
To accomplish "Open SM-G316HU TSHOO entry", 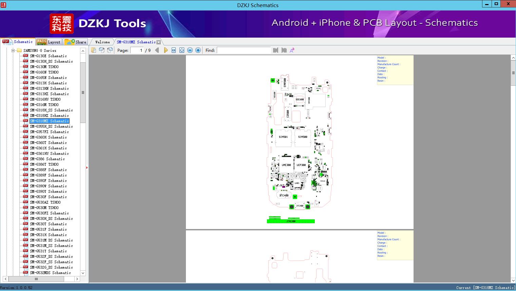I will 45,99.
